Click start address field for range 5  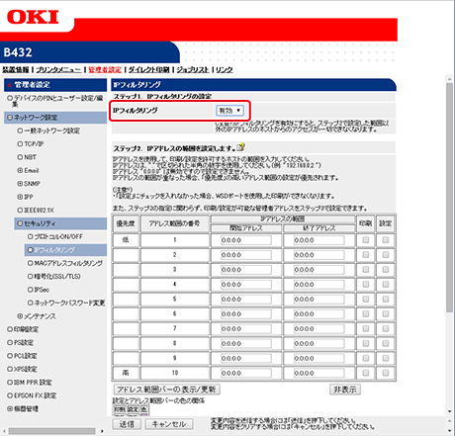(x=246, y=300)
